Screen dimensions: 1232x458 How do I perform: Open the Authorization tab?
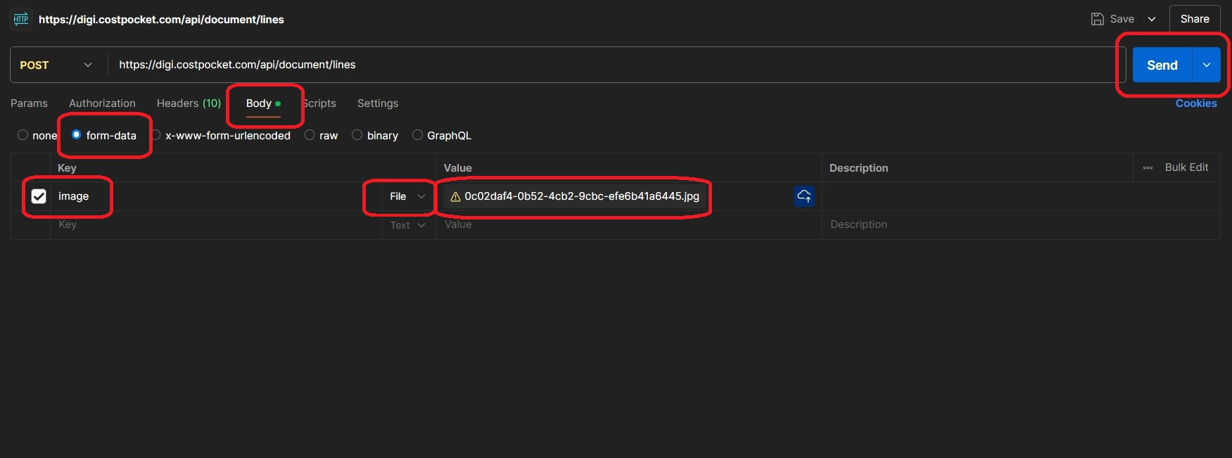click(102, 103)
